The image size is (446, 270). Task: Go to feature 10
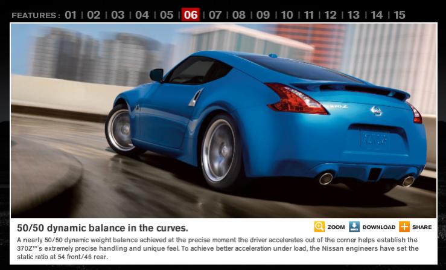tap(287, 15)
